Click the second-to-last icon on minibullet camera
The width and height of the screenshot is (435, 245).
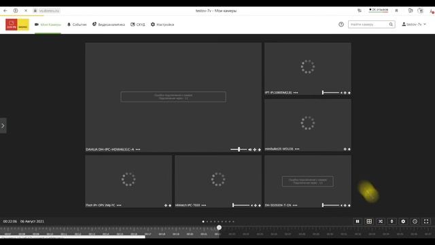tap(345, 149)
